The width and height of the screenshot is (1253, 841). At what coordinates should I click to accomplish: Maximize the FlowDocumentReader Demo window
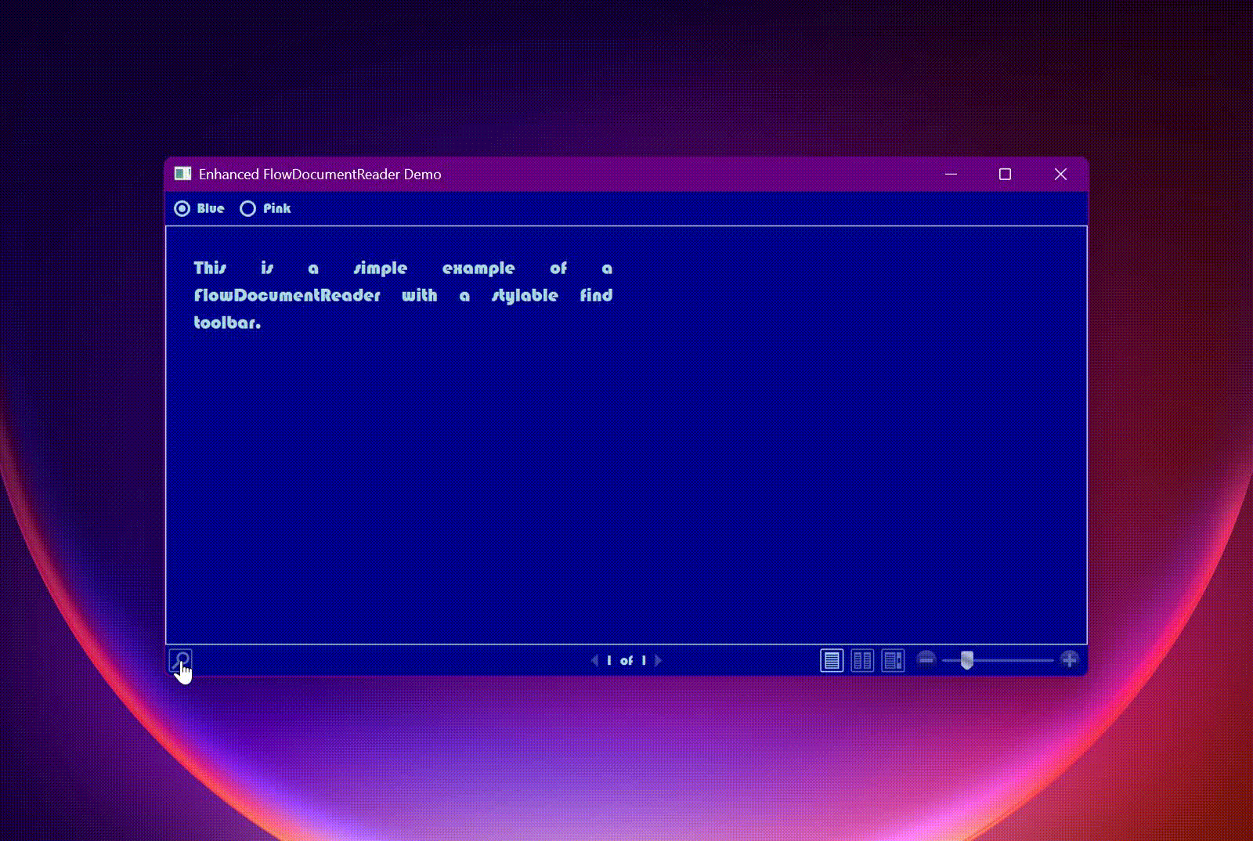(x=1005, y=174)
